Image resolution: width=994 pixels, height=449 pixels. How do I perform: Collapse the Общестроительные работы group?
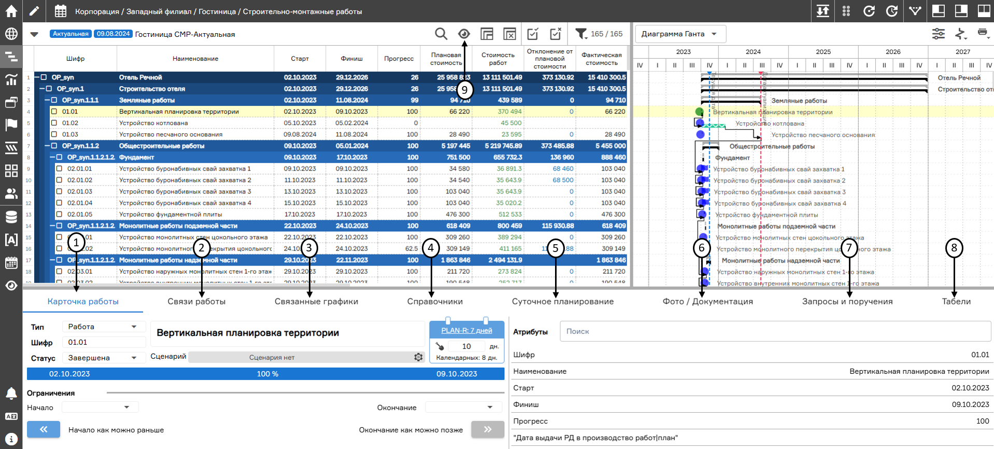click(x=48, y=146)
